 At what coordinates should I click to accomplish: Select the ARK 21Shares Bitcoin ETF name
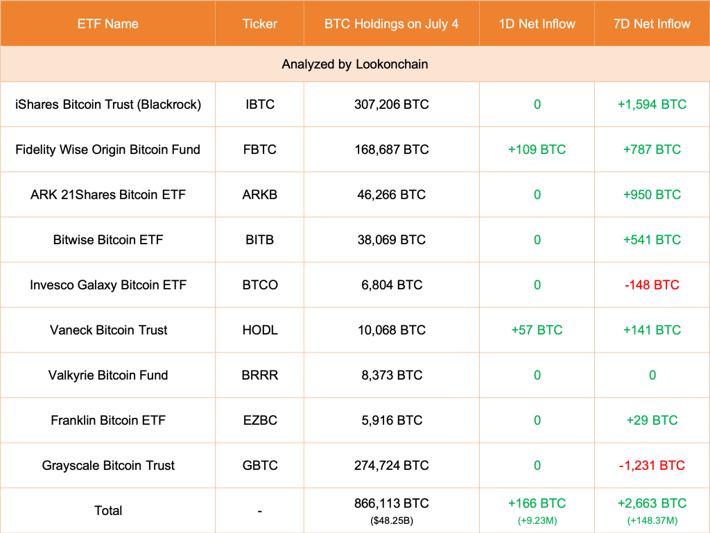[x=108, y=195]
